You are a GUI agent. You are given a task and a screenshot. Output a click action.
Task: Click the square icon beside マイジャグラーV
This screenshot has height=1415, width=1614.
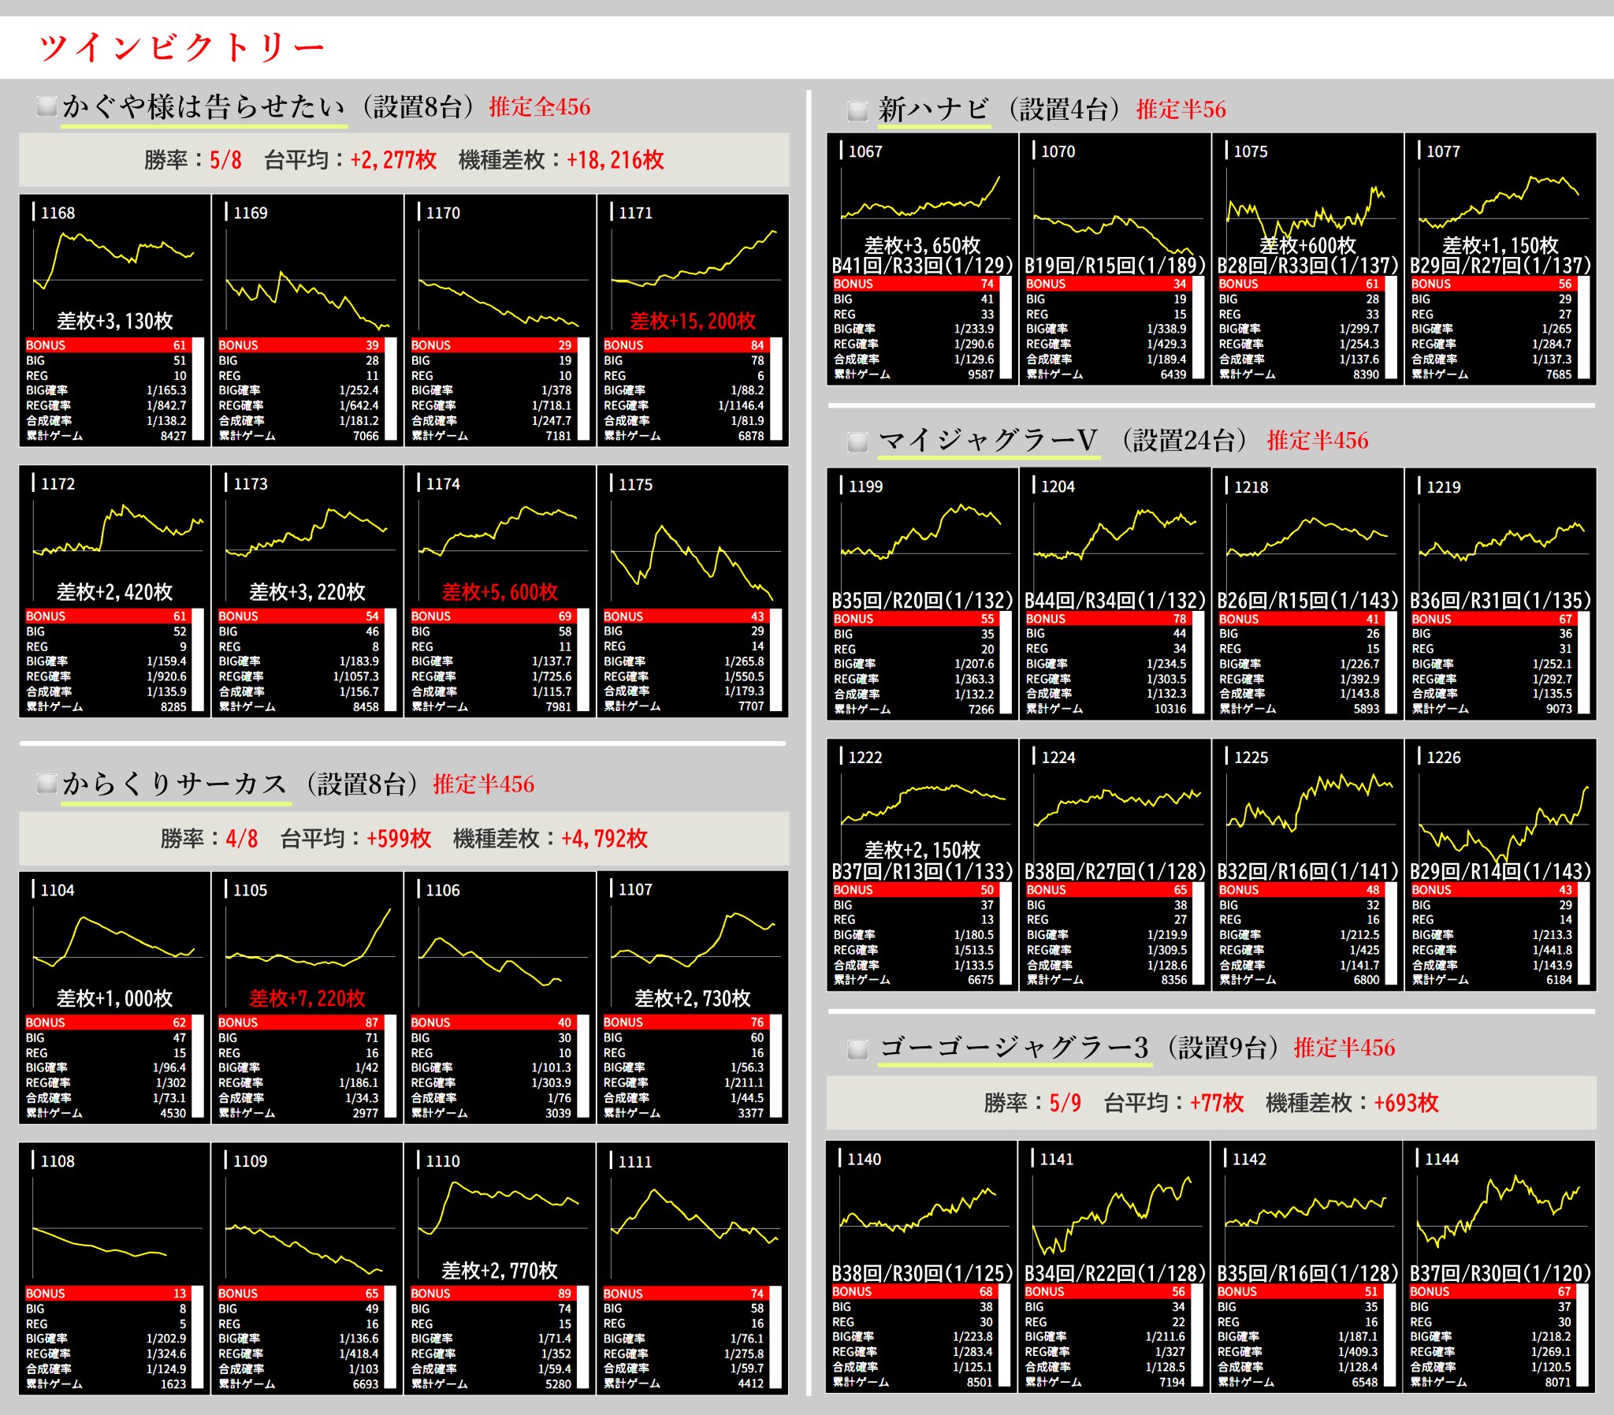(857, 441)
